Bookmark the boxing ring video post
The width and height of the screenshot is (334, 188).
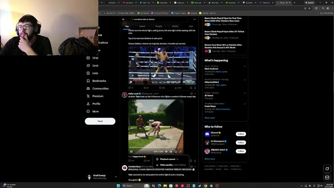coord(191,88)
